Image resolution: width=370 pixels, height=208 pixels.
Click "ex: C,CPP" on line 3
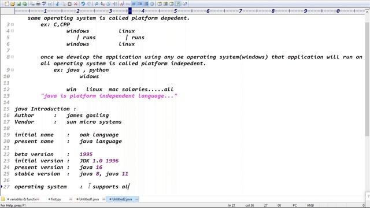coord(55,24)
